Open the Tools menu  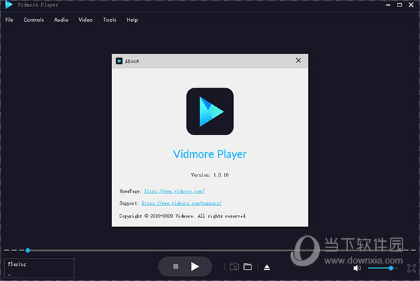[x=110, y=20]
